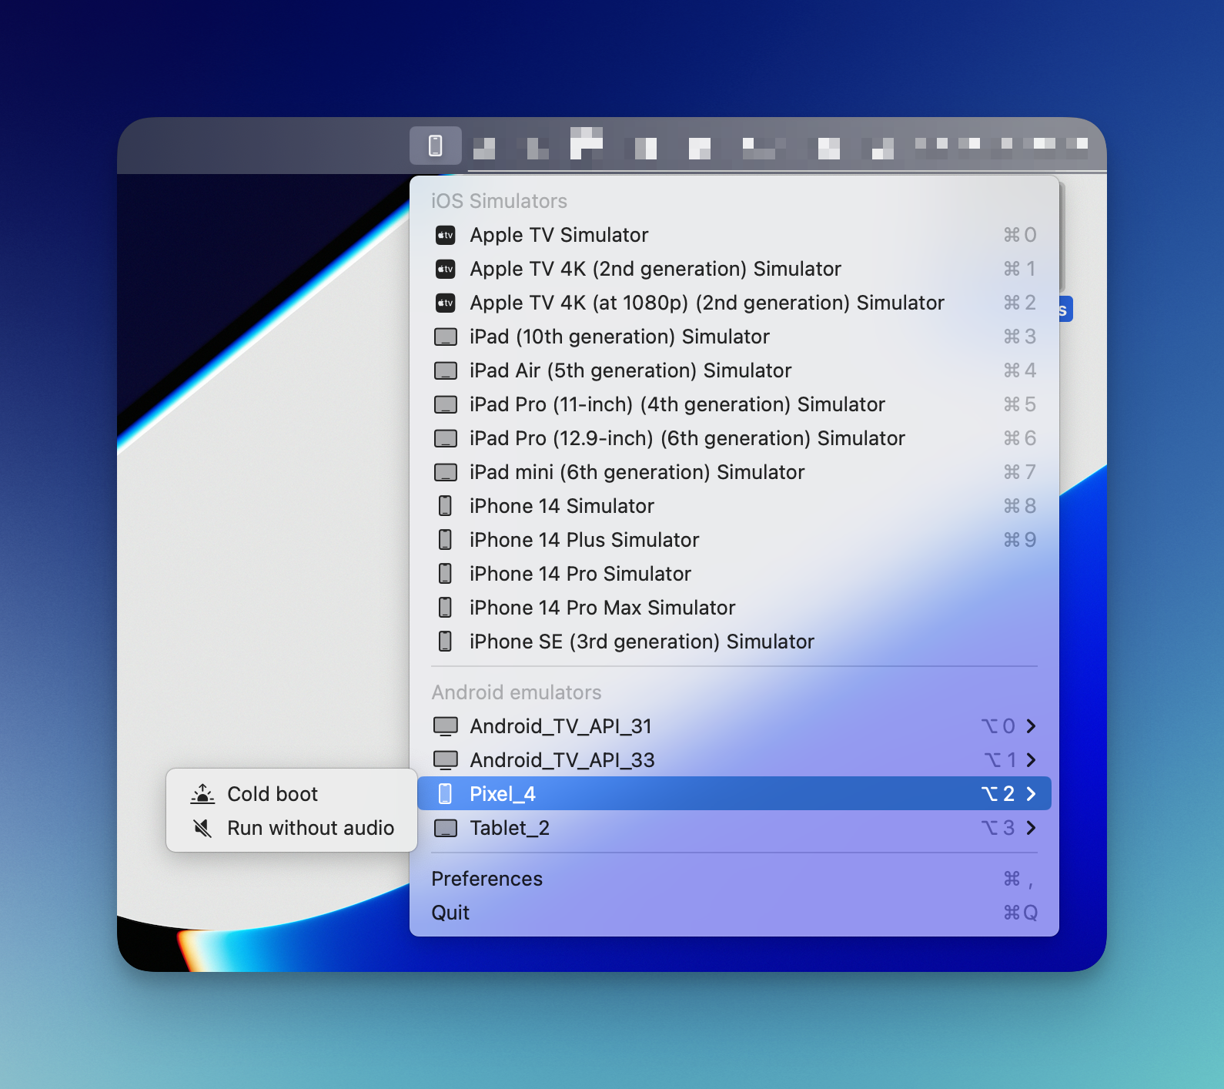This screenshot has height=1089, width=1224.
Task: Expand the Android_TV_API_31 submenu chevron
Action: [1032, 726]
